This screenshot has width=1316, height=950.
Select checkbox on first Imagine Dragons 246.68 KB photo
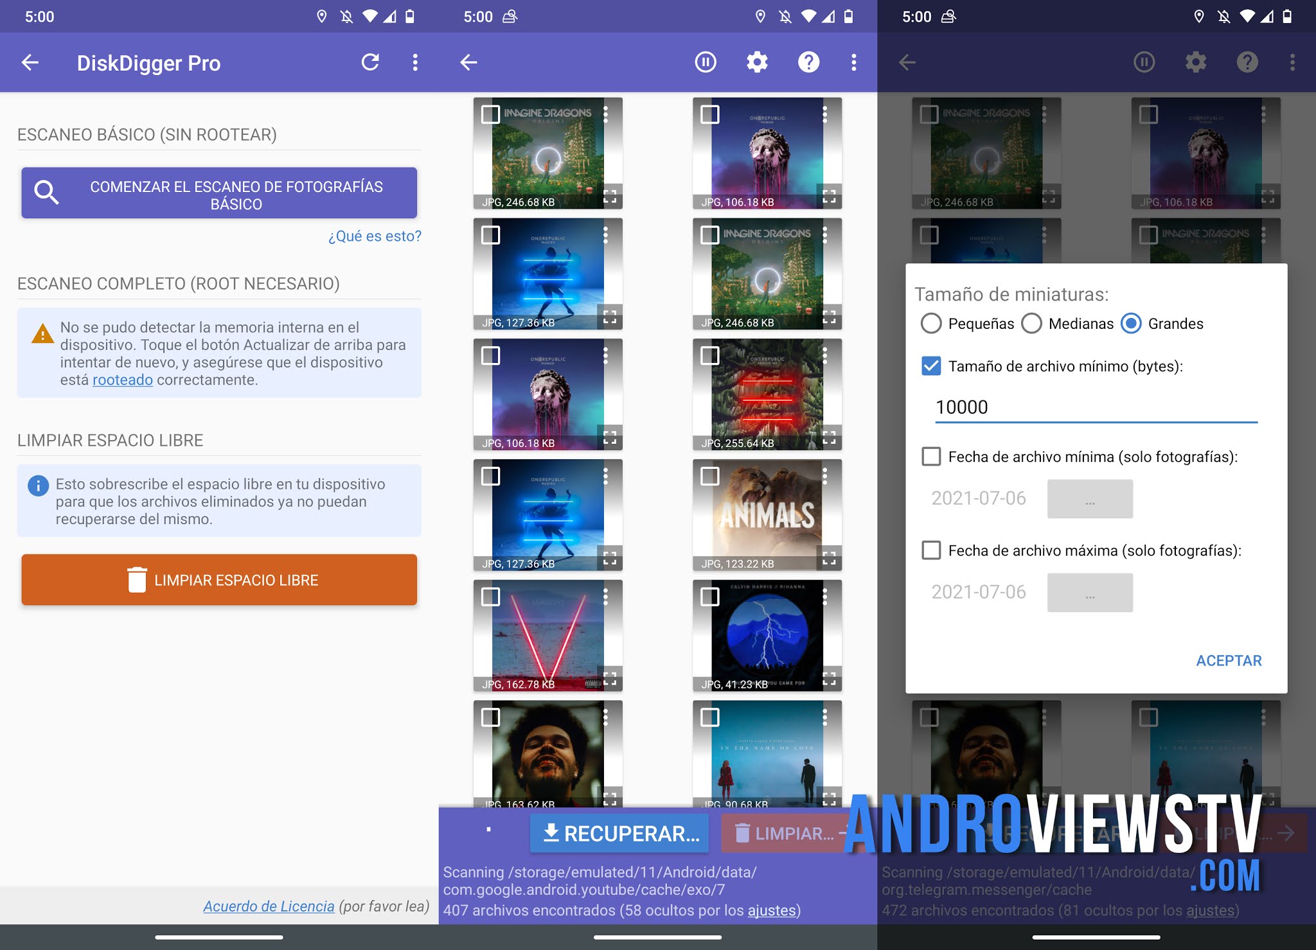tap(491, 114)
